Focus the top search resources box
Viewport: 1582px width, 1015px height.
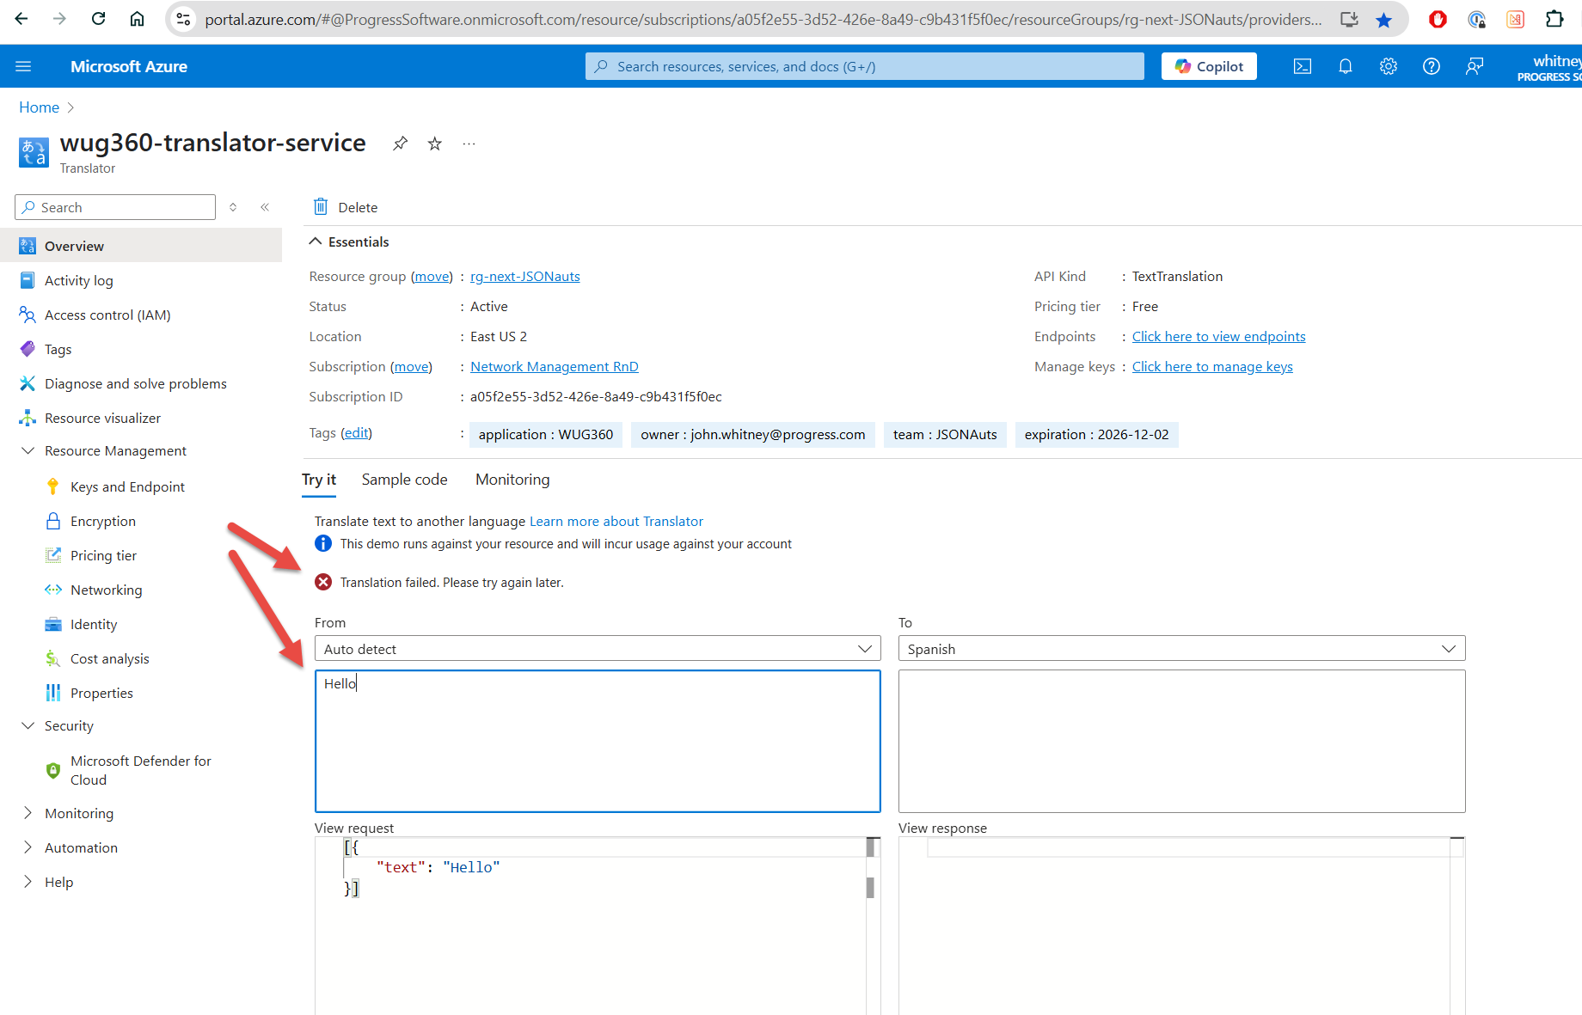click(865, 66)
